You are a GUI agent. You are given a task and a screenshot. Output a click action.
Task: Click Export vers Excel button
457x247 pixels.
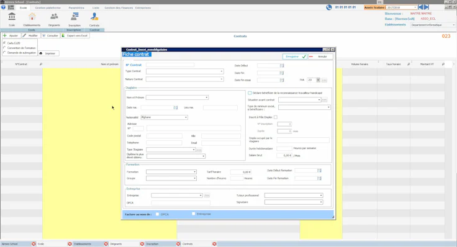pos(75,35)
